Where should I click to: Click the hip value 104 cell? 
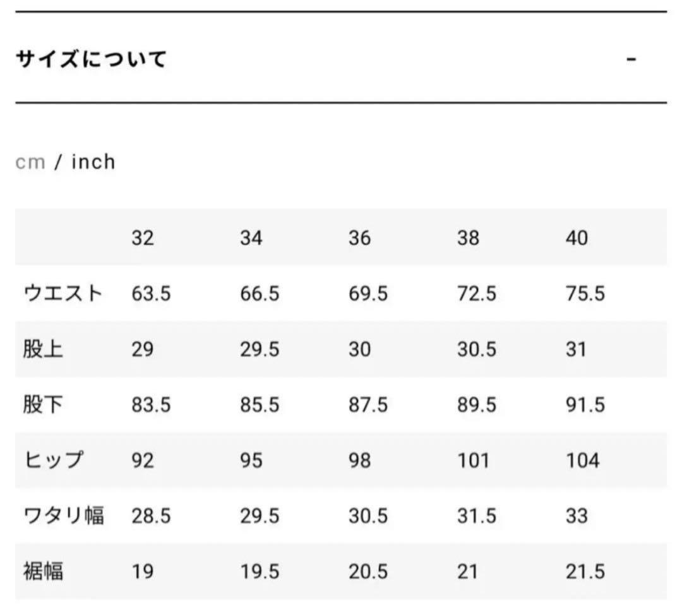(583, 460)
